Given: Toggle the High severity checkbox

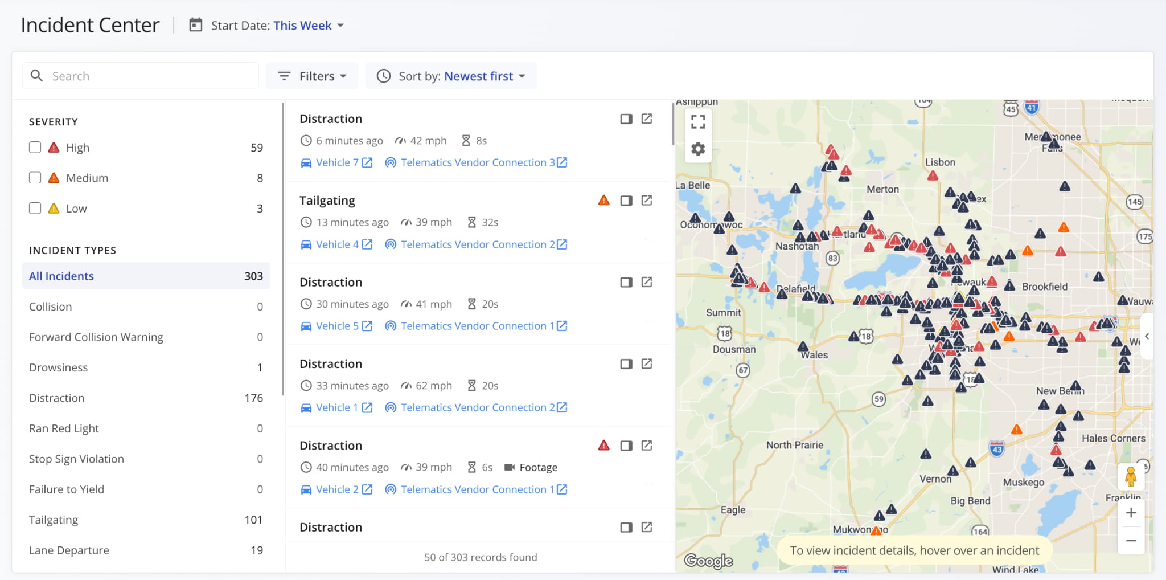Looking at the screenshot, I should click(35, 148).
